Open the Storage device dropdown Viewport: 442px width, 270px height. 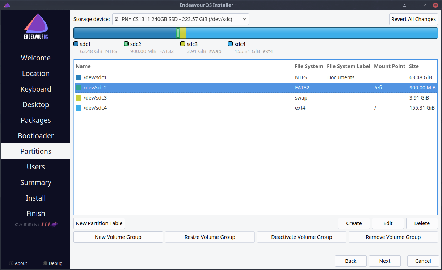click(x=180, y=19)
